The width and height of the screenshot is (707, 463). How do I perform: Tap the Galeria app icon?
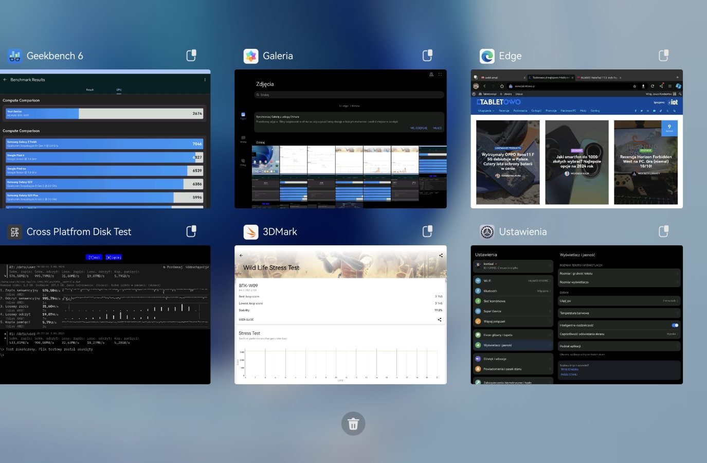pos(250,56)
